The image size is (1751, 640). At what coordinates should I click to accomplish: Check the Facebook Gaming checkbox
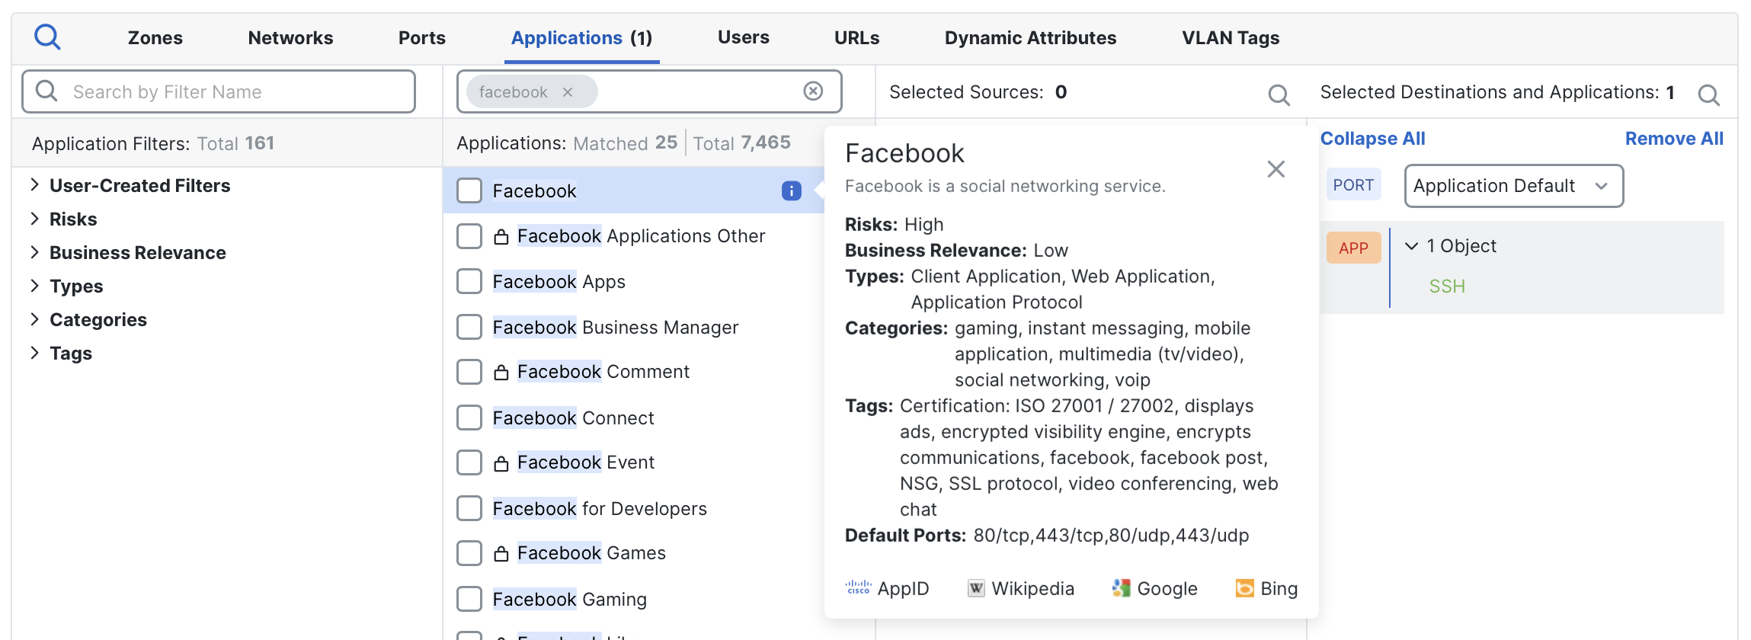point(469,599)
